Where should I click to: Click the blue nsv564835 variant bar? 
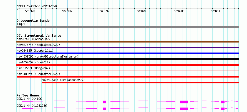point(128,53)
